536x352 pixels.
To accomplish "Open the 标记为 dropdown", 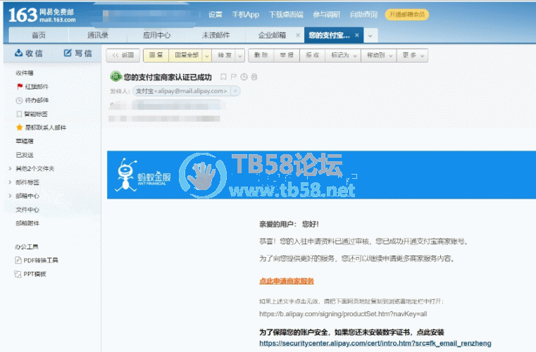I will [344, 56].
